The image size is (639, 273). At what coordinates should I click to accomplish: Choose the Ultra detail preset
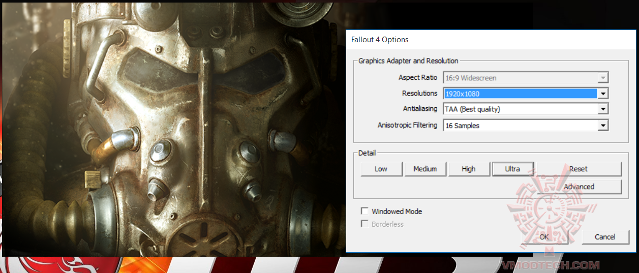pyautogui.click(x=512, y=169)
